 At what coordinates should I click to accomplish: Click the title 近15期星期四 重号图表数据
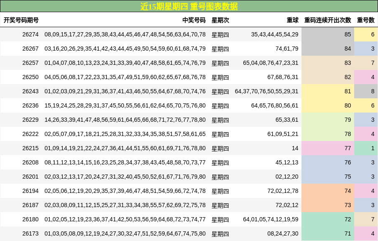click(189, 7)
